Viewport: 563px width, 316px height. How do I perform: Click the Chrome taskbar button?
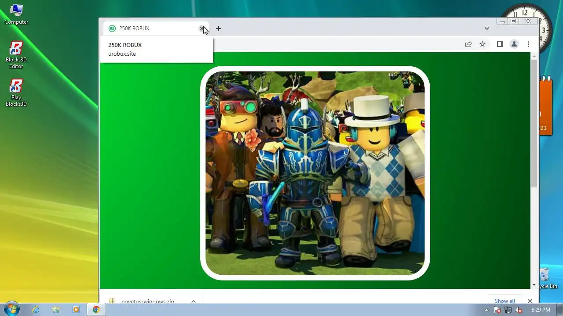click(96, 309)
